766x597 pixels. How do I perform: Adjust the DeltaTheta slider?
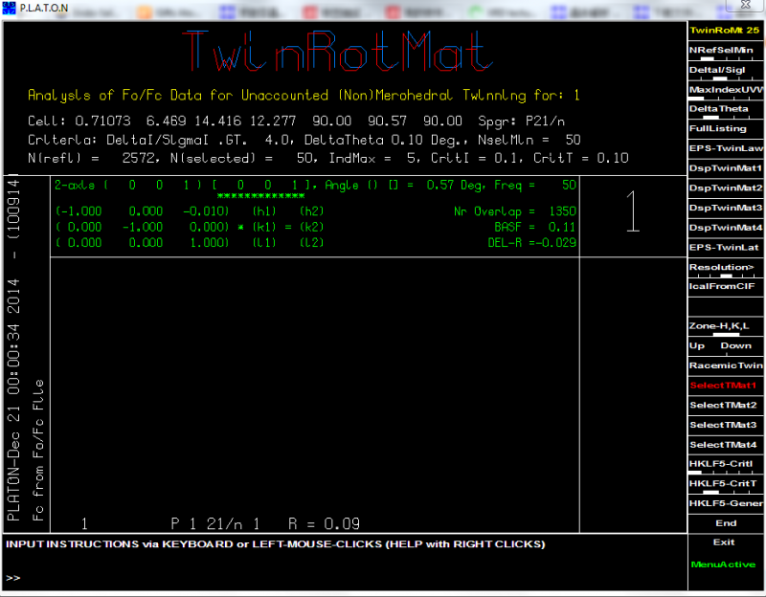tap(725, 110)
